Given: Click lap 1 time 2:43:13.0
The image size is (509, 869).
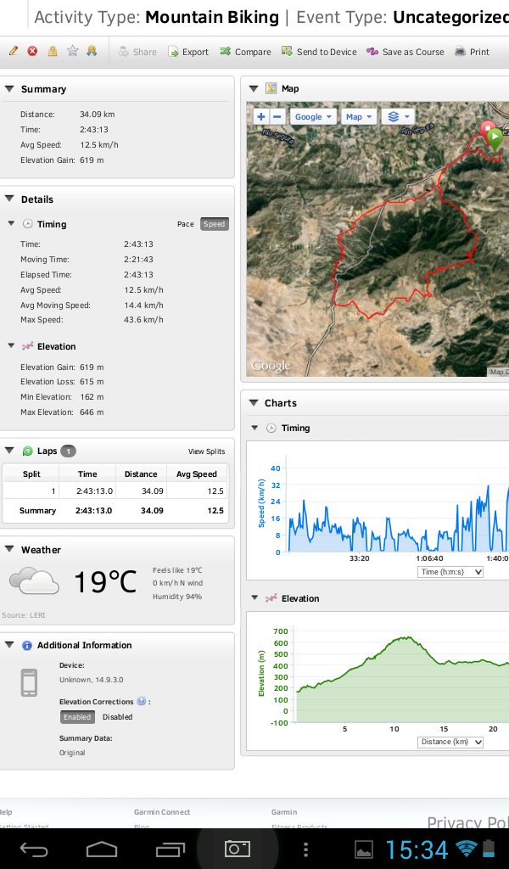Looking at the screenshot, I should [x=94, y=491].
